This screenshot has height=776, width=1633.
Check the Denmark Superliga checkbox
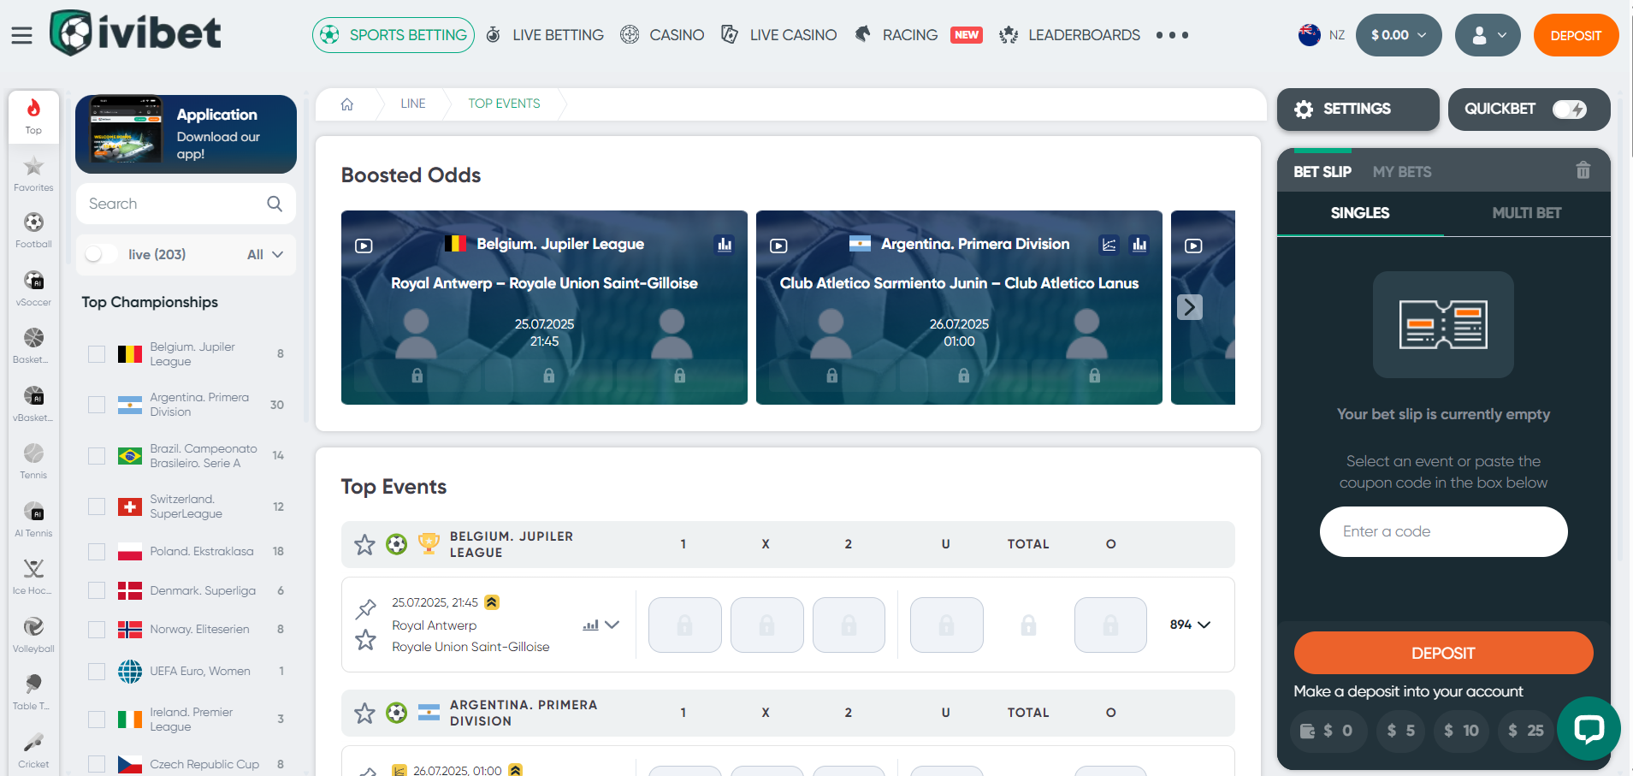(97, 590)
